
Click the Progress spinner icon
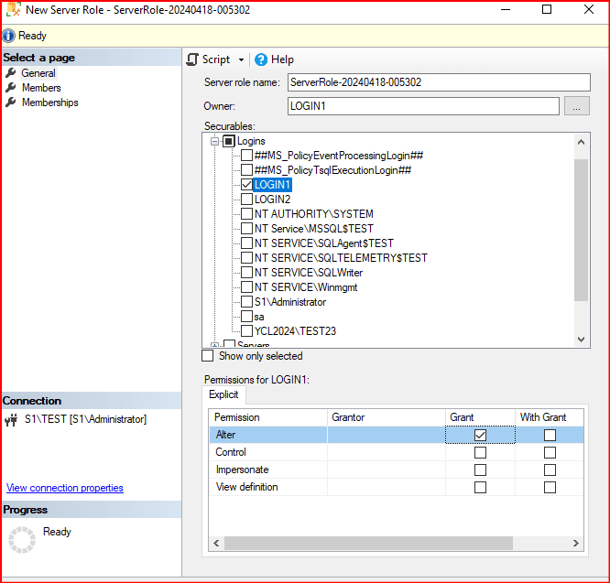tap(21, 539)
